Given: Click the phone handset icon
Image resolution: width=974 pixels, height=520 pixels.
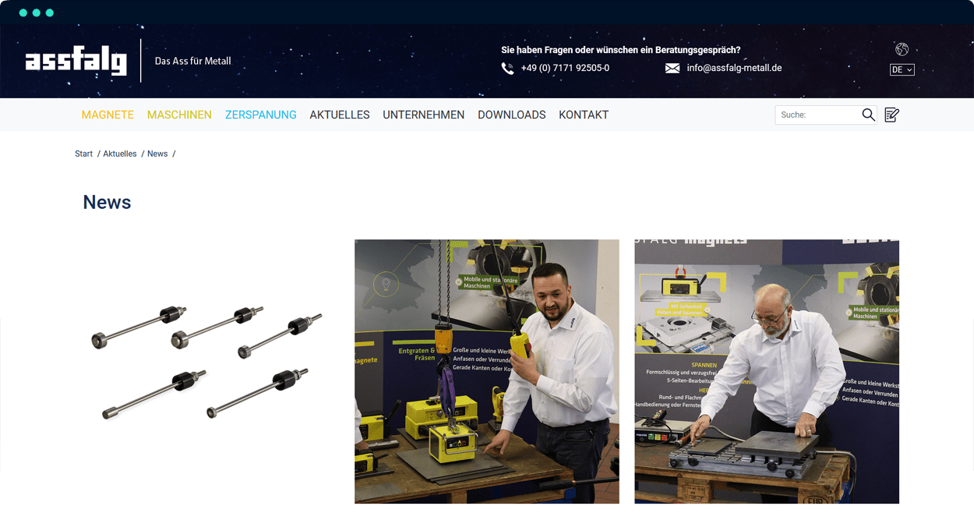Looking at the screenshot, I should tap(507, 69).
